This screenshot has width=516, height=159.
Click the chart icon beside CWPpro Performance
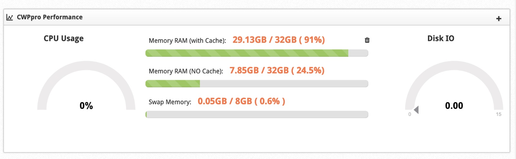[x=10, y=17]
